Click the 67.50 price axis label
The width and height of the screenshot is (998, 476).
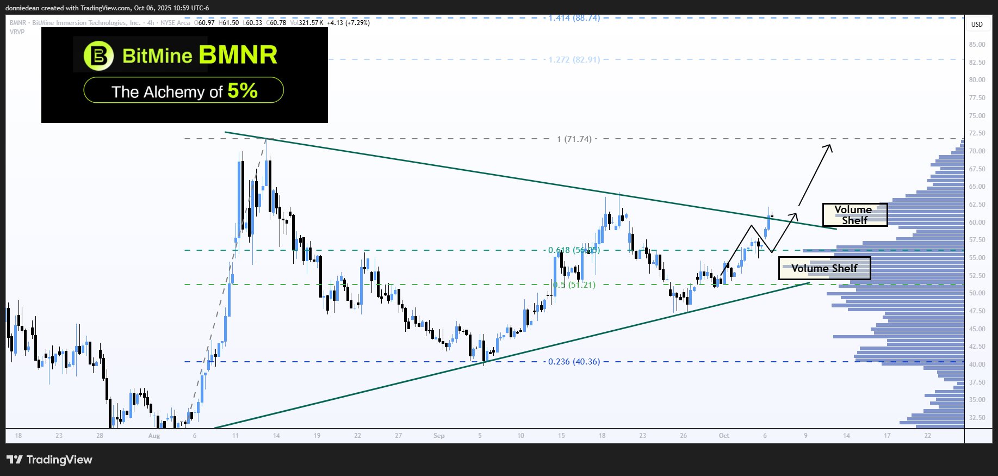coord(977,169)
